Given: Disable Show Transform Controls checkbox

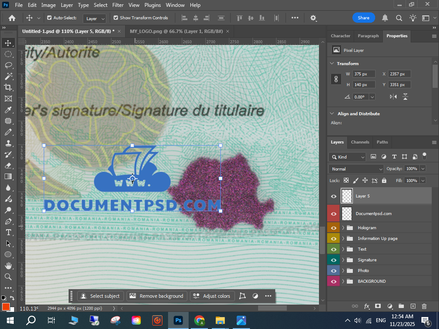Looking at the screenshot, I should click(x=116, y=18).
